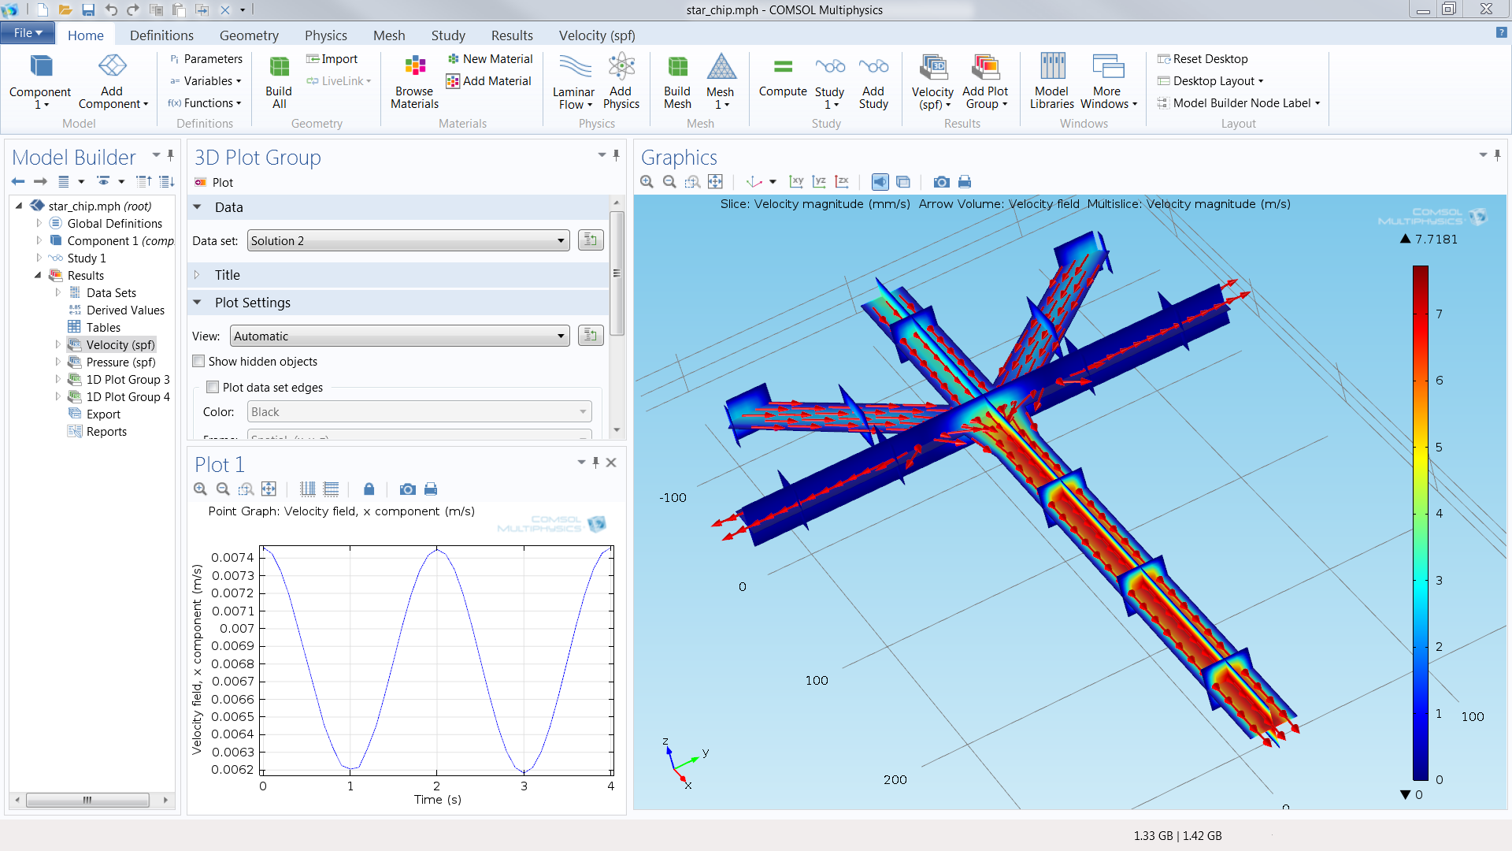Click the Physics menu tab
The image size is (1512, 851).
coord(325,35)
